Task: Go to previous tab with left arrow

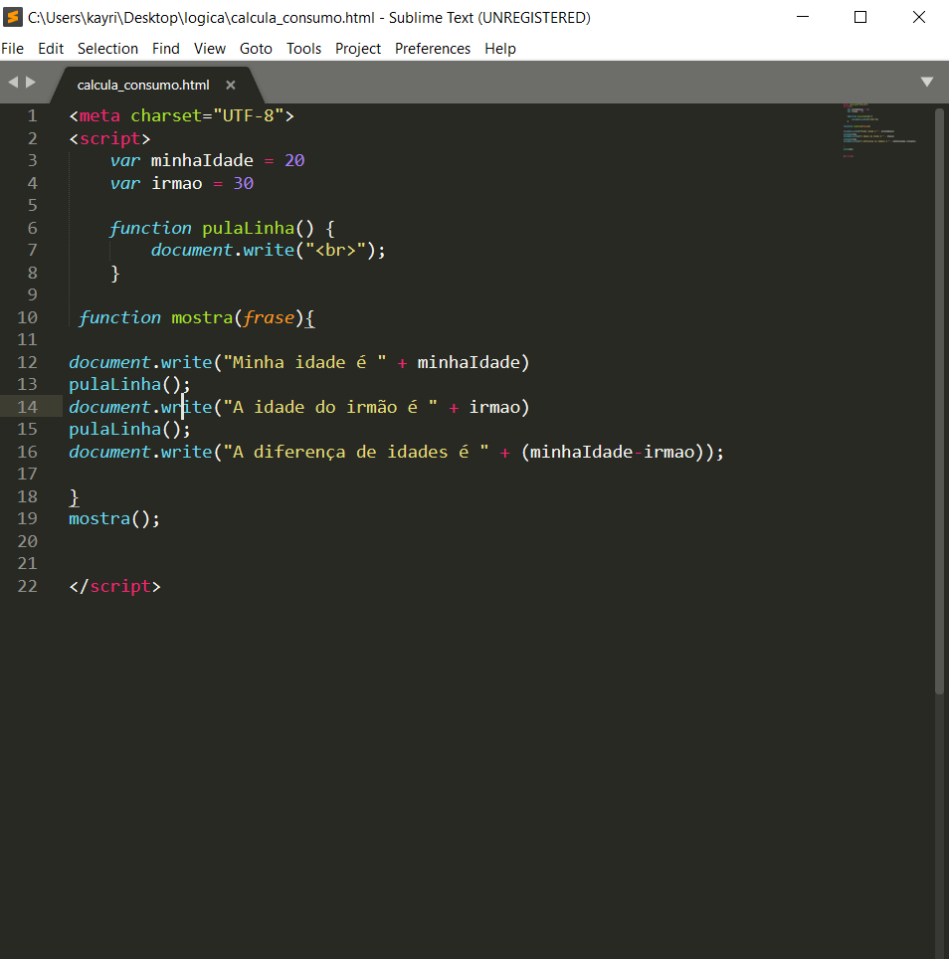Action: (13, 82)
